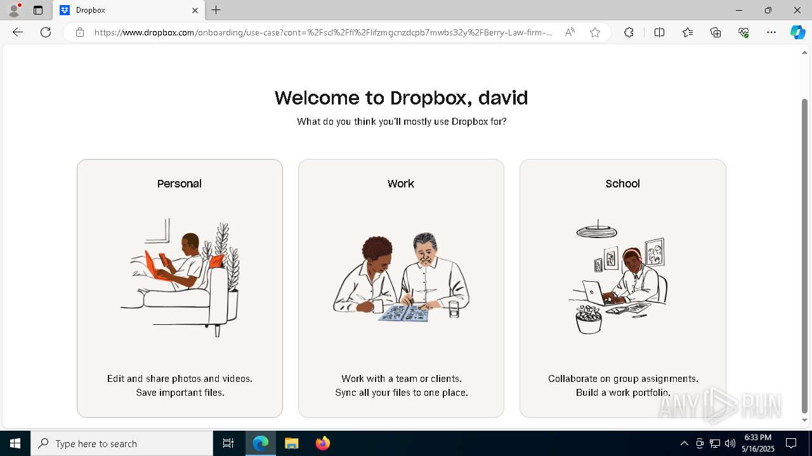Open browser Extensions puzzle icon
This screenshot has width=812, height=456.
tap(629, 32)
